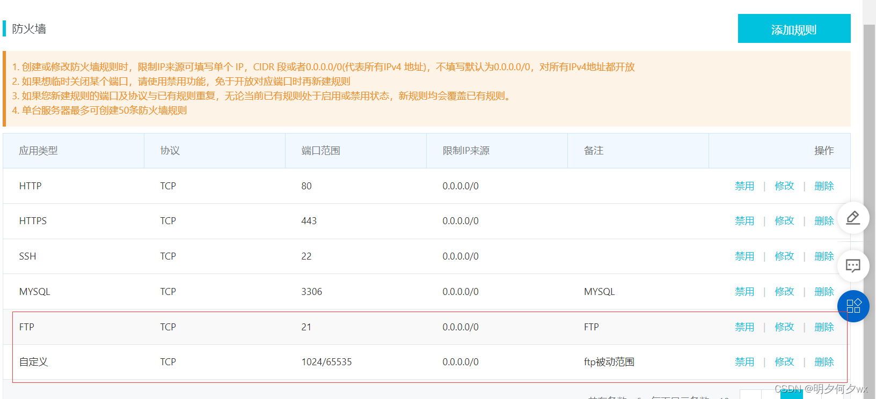Click the SSH application type cell

[28, 256]
